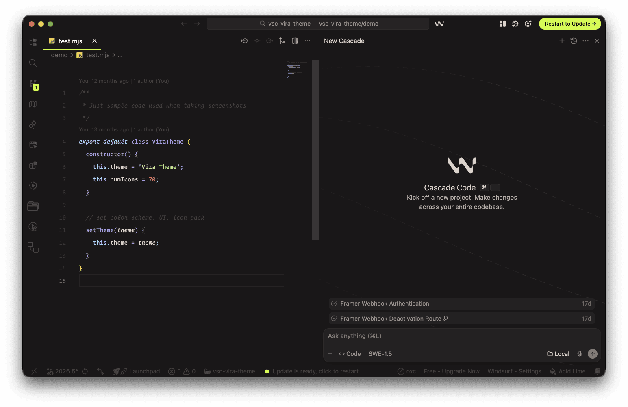Open the settings gear in title bar
Image resolution: width=628 pixels, height=407 pixels.
(x=515, y=24)
